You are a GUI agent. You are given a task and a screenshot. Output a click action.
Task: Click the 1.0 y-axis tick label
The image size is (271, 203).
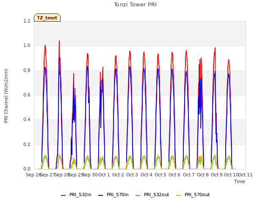point(27,46)
